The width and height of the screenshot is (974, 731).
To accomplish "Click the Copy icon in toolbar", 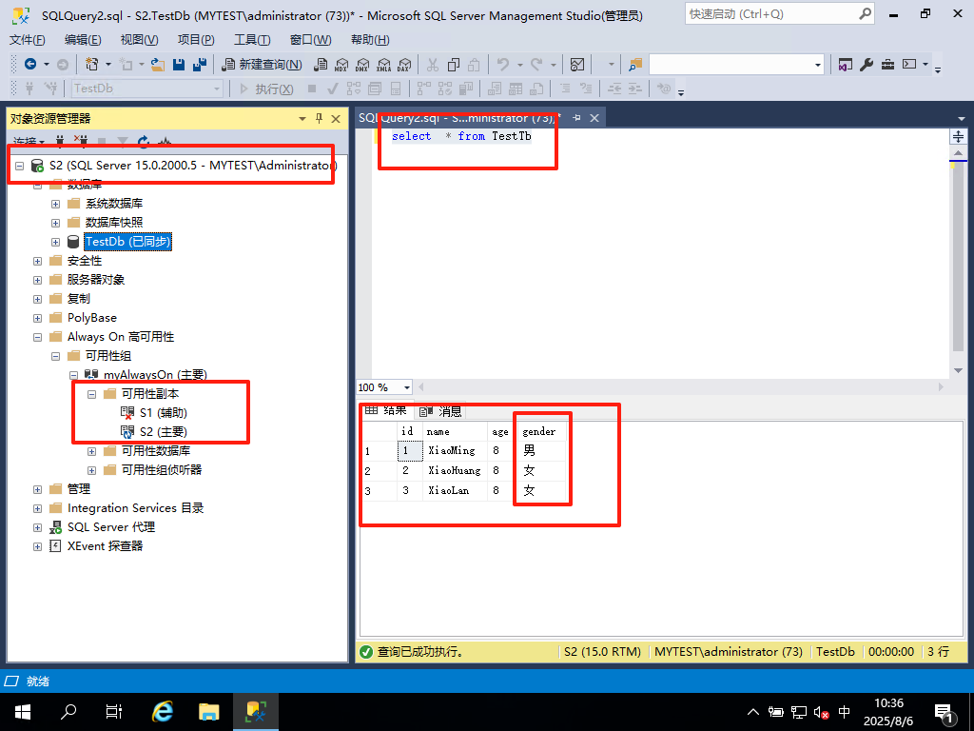I will click(x=454, y=64).
